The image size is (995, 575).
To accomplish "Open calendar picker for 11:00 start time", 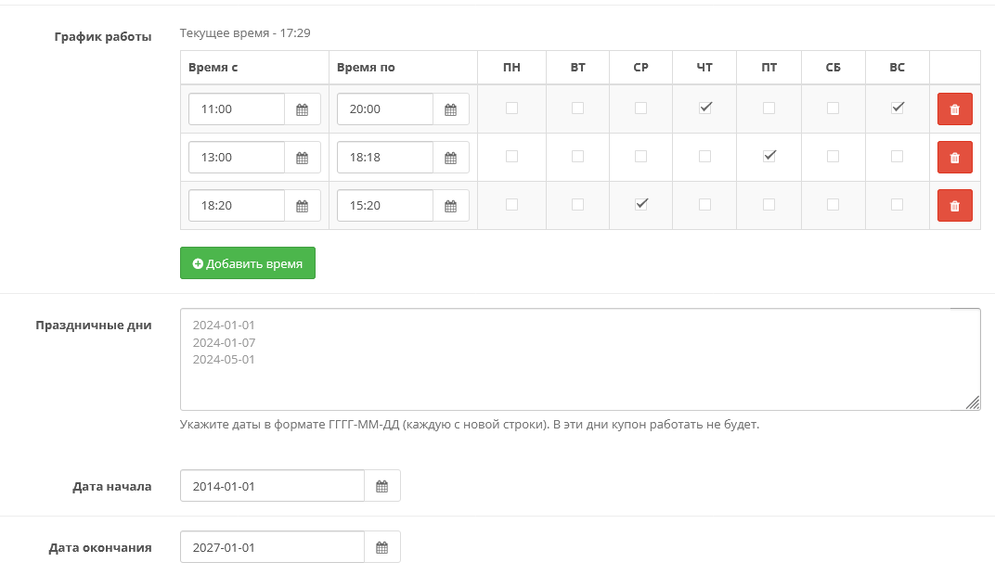I will (x=302, y=109).
